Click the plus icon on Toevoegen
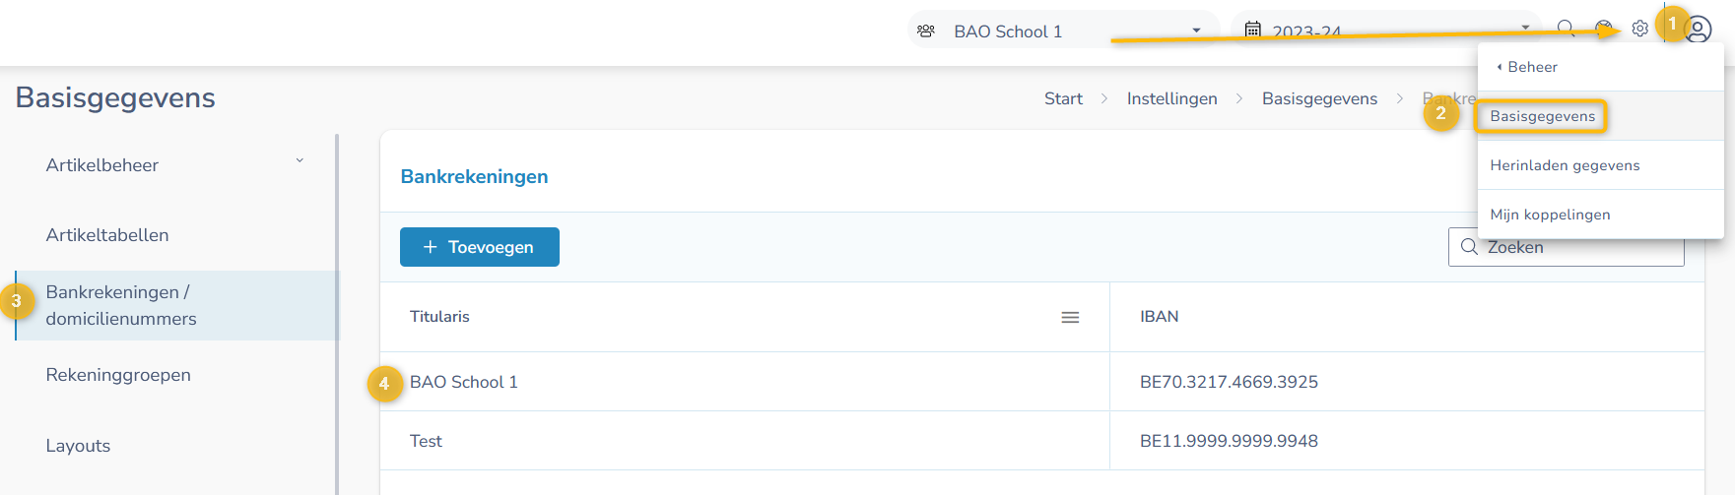Screen dimensions: 1735x495 point(430,247)
